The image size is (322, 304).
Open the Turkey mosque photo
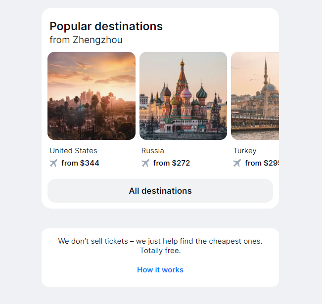click(255, 96)
